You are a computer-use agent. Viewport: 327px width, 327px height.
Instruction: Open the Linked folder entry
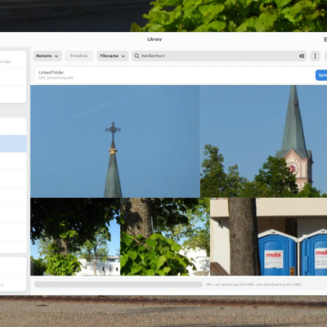tap(174, 75)
